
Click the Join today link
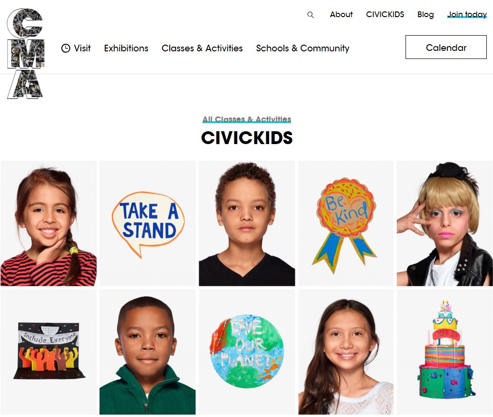[x=467, y=14]
